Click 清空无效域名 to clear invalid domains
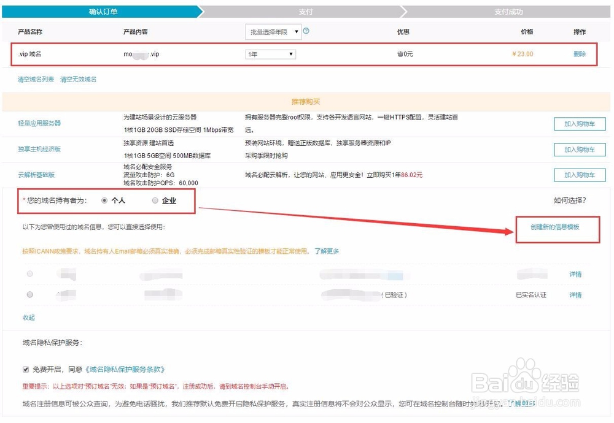Screen dimensions: 614x423 click(x=78, y=79)
